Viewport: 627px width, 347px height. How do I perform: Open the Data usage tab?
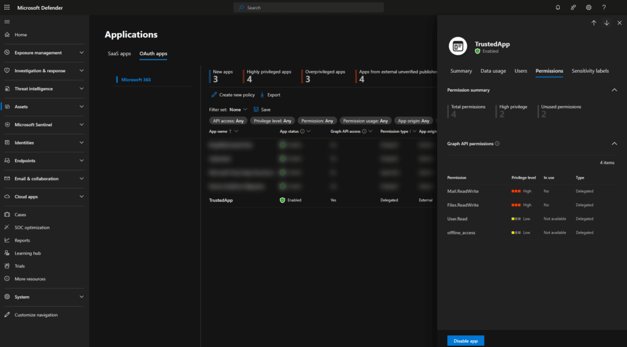[x=493, y=71]
